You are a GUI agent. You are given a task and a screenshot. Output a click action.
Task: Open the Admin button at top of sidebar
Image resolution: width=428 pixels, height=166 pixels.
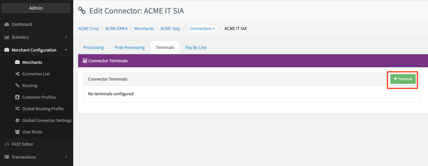pos(36,8)
